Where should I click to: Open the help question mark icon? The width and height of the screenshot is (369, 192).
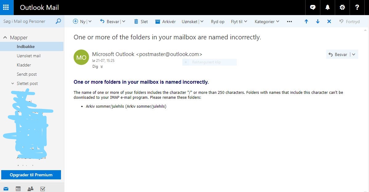click(357, 7)
